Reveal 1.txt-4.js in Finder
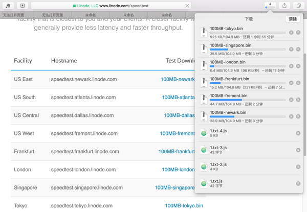Image resolution: width=307 pixels, height=212 pixels. tap(298, 133)
